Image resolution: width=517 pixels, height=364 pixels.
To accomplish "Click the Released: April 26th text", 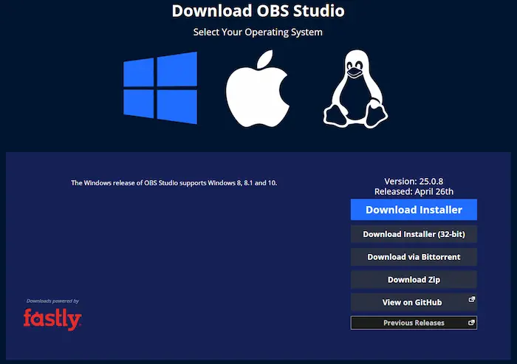I will 414,191.
